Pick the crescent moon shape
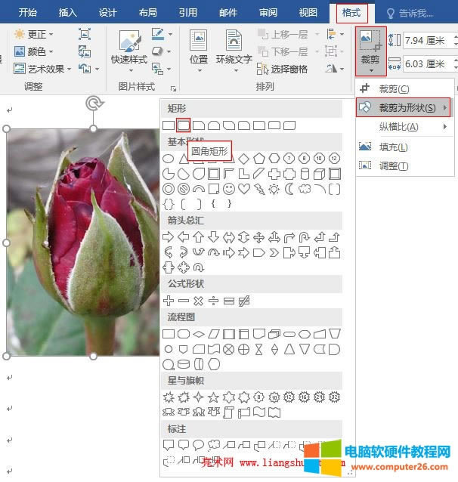This screenshot has height=482, width=458. click(x=289, y=189)
